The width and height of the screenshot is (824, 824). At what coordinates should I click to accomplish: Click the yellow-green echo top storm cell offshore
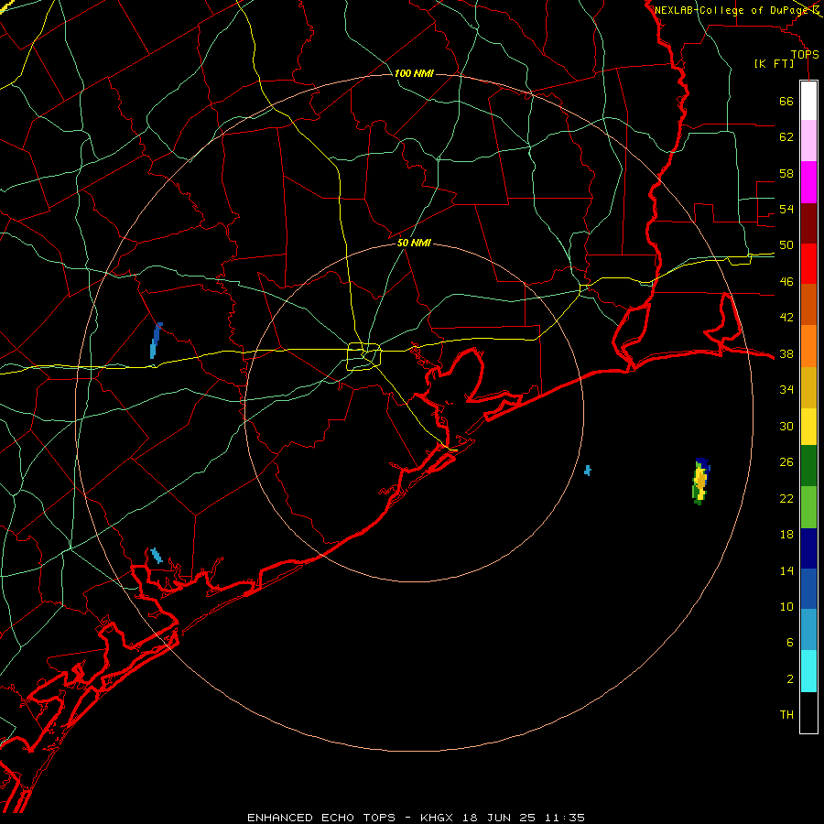click(700, 482)
